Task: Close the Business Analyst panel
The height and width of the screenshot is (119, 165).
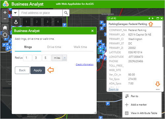Action: pyautogui.click(x=92, y=31)
